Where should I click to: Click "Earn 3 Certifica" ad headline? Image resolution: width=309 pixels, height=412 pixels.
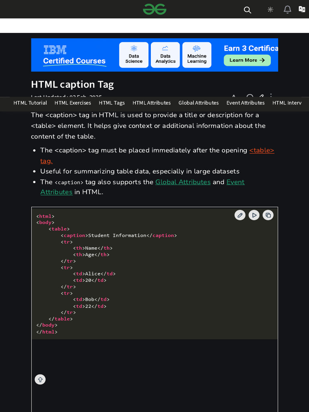point(251,48)
